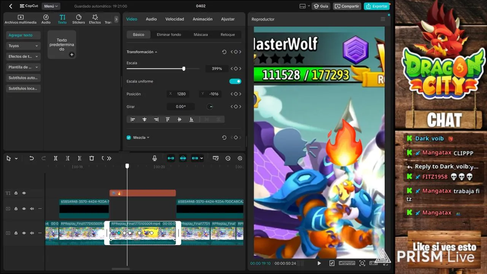Switch to the Animación tab
This screenshot has width=487, height=274.
coord(202,19)
